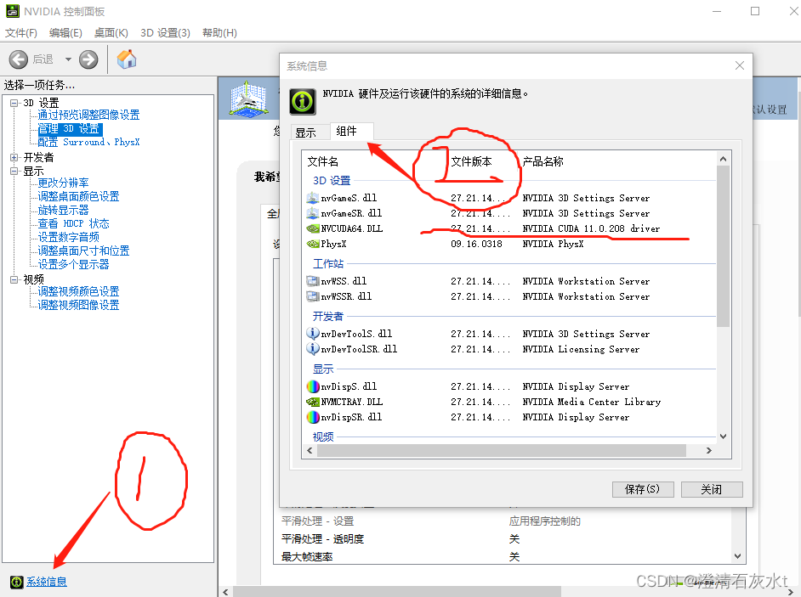801x597 pixels.
Task: Expand the 开发者 tree node
Action: (x=14, y=157)
